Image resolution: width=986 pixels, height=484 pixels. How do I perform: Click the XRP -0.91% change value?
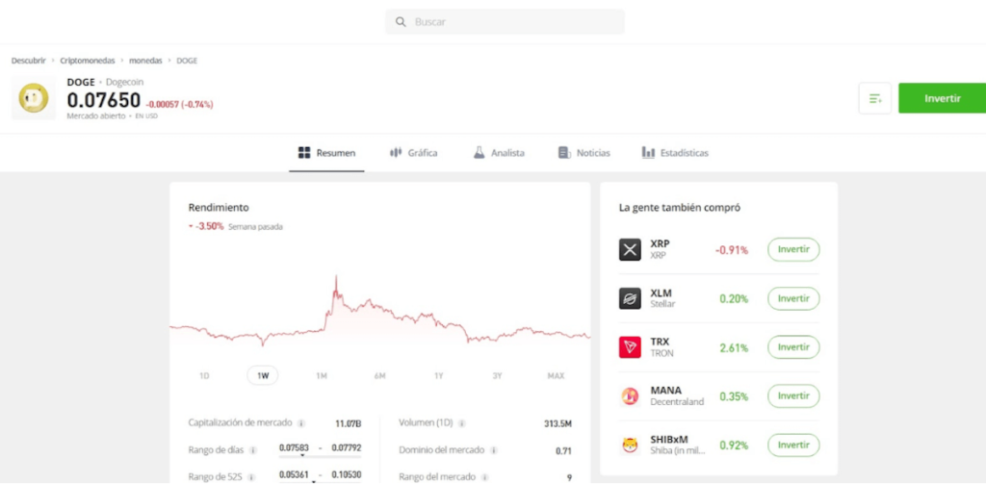[x=732, y=250]
